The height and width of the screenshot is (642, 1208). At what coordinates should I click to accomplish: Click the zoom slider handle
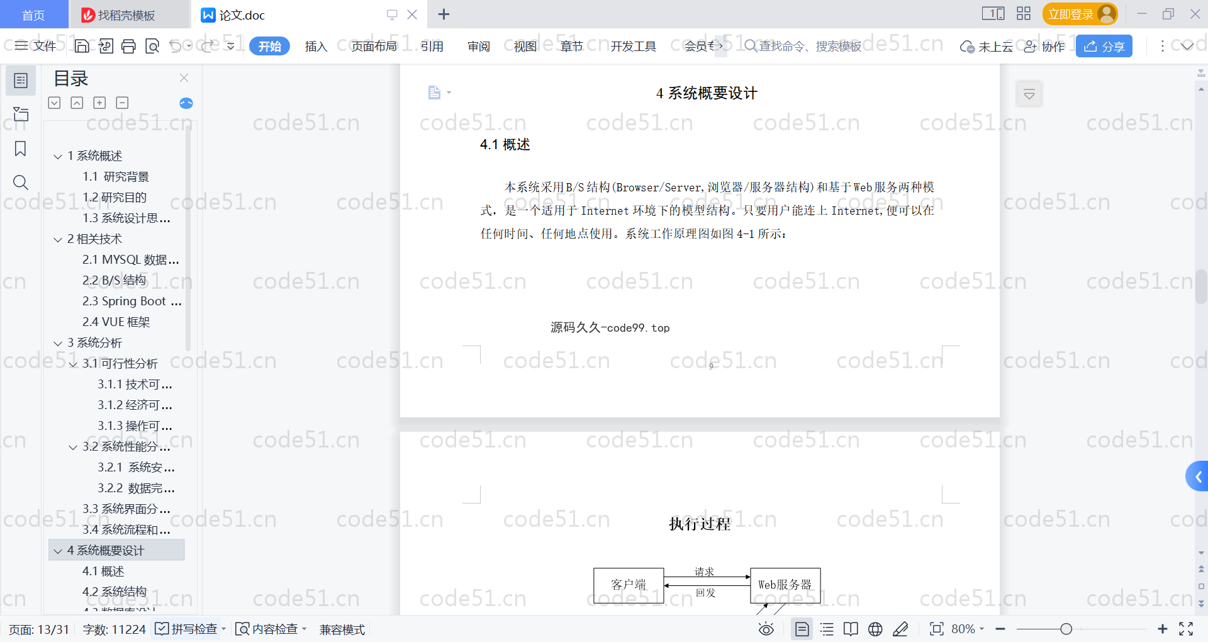[x=1066, y=629]
